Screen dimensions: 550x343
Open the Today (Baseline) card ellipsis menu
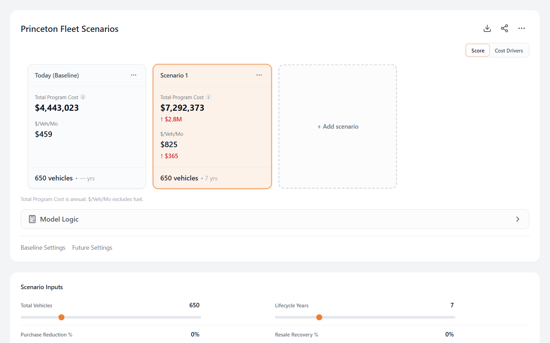(x=134, y=75)
